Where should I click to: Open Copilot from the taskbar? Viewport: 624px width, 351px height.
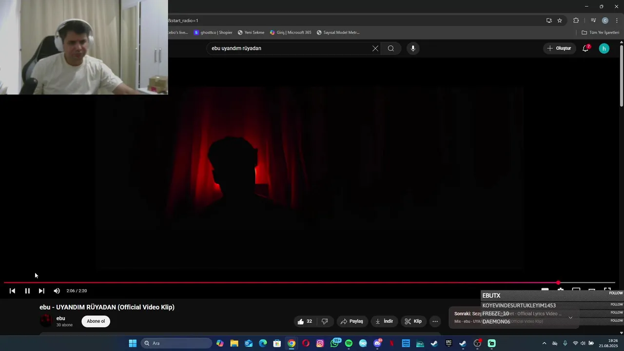pyautogui.click(x=220, y=343)
